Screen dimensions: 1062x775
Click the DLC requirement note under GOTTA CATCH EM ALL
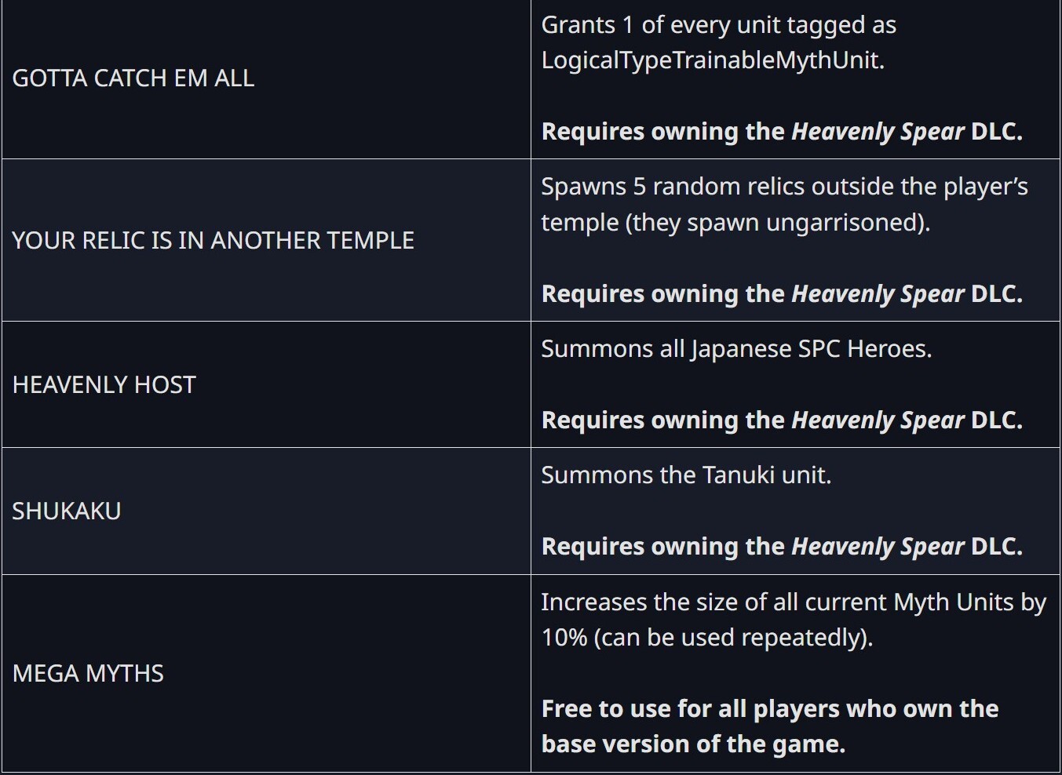click(782, 132)
